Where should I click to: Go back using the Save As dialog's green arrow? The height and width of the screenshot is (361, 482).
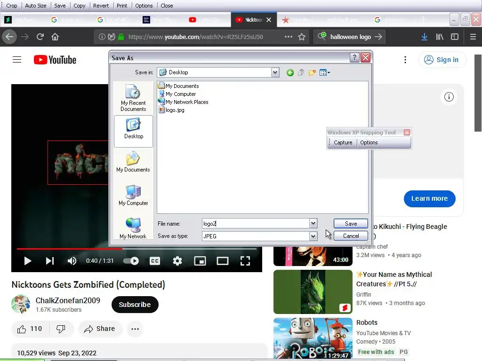290,73
